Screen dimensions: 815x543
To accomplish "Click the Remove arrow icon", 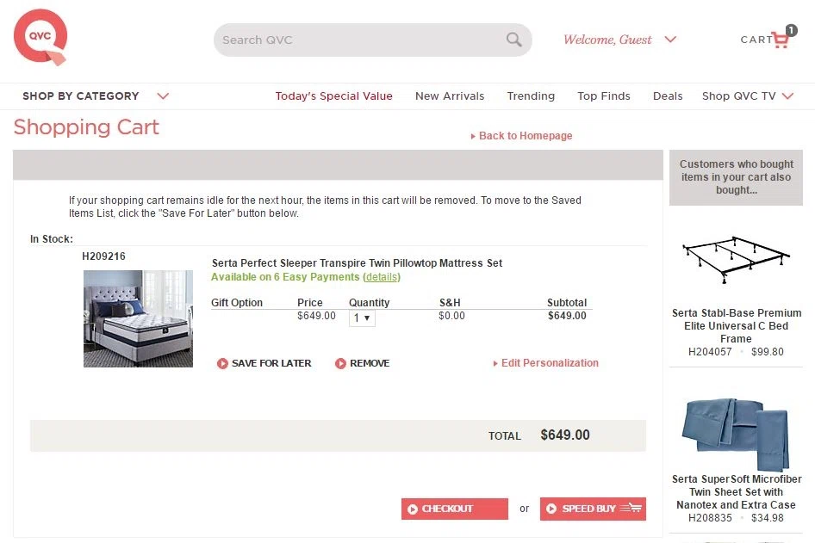I will point(340,363).
